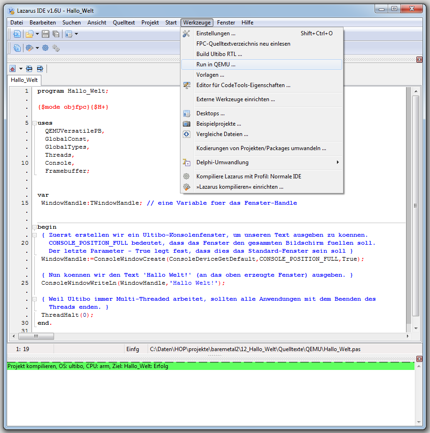This screenshot has height=433, width=430.
Task: Choose Run in QEMU from the menu
Action: [x=261, y=64]
